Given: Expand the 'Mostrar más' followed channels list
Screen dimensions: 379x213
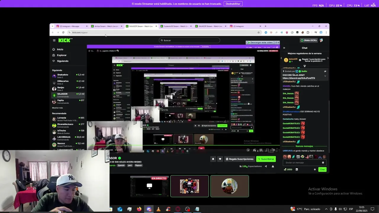Looking at the screenshot, I should click(57, 108).
